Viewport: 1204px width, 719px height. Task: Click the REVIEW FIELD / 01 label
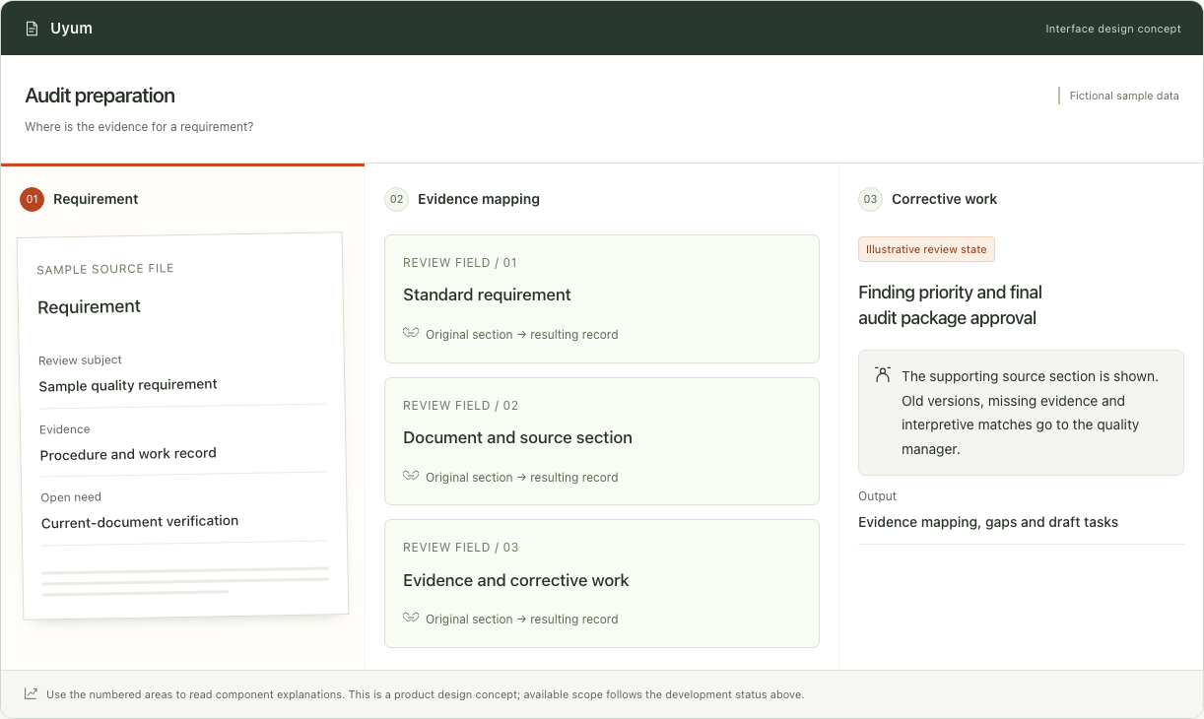pyautogui.click(x=460, y=263)
